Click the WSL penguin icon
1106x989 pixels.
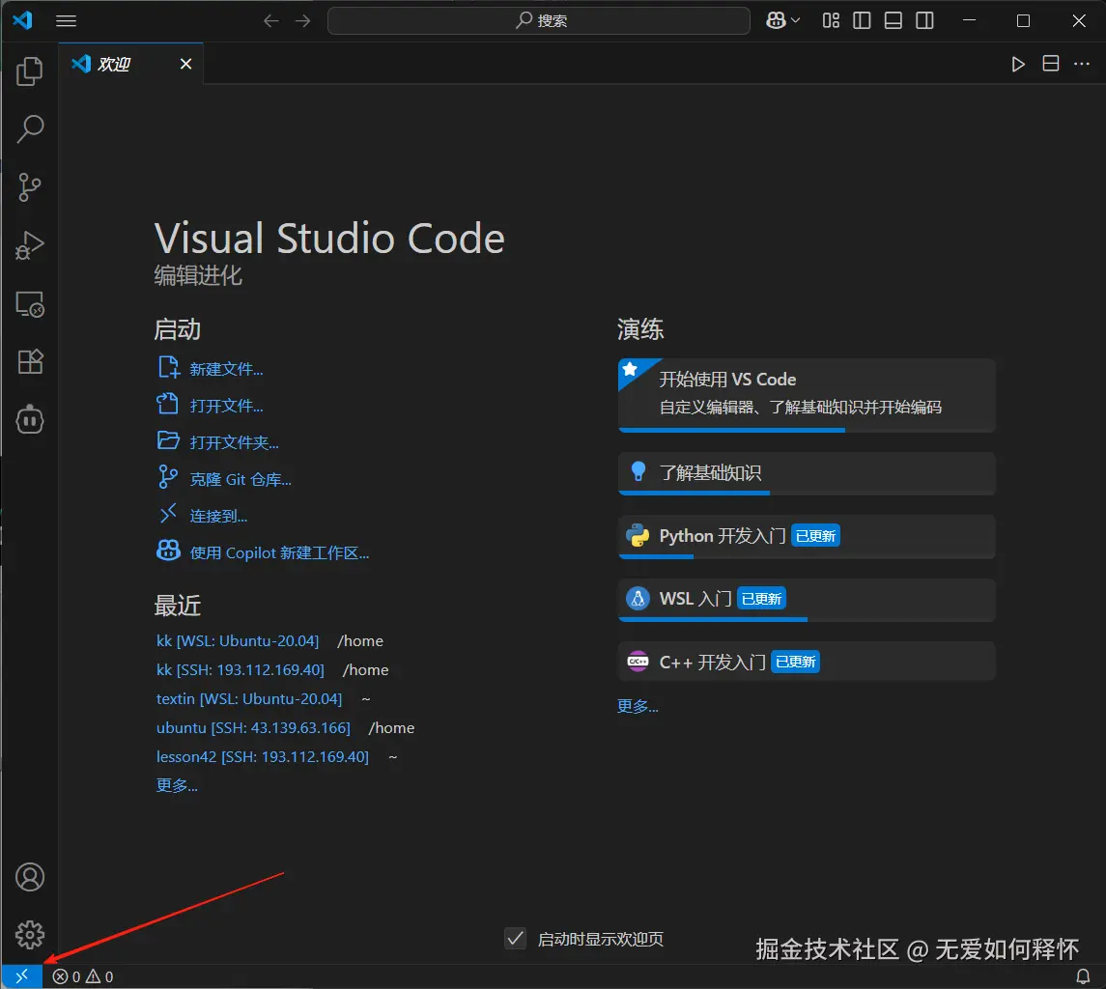[638, 599]
